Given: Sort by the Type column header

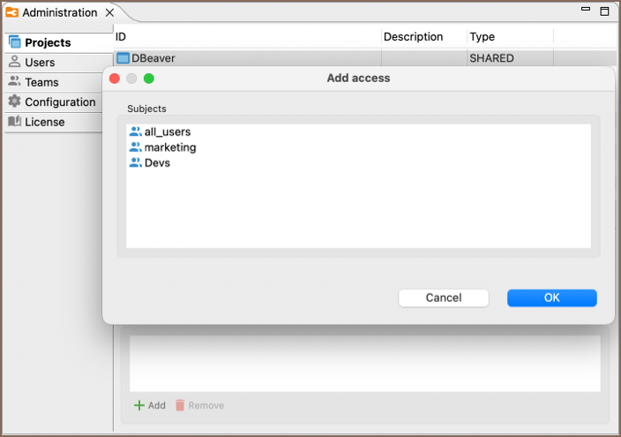Looking at the screenshot, I should click(483, 37).
